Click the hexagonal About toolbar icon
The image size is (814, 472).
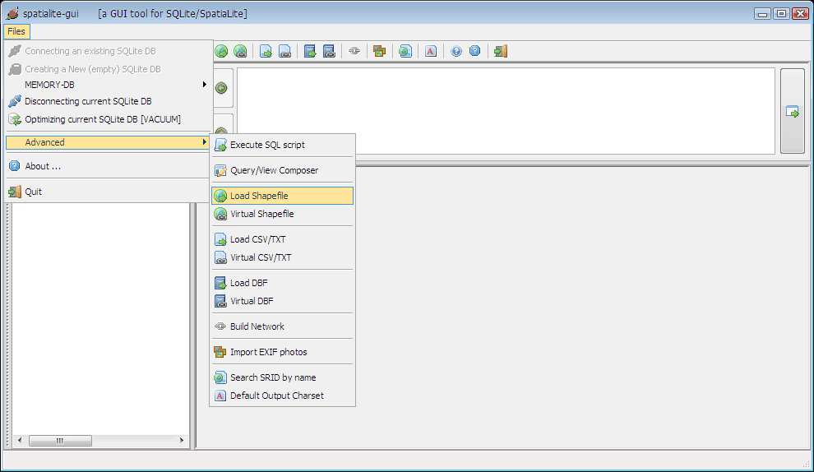pyautogui.click(x=475, y=51)
